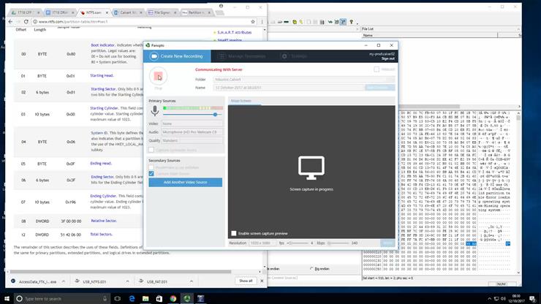Screen dimensions: 541x304
Task: Open the Chrome three-dot menu
Action: (x=262, y=21)
